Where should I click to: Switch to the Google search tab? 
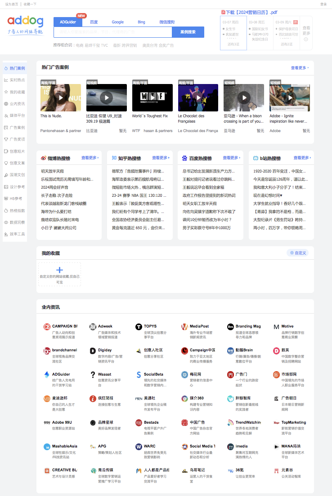click(117, 22)
